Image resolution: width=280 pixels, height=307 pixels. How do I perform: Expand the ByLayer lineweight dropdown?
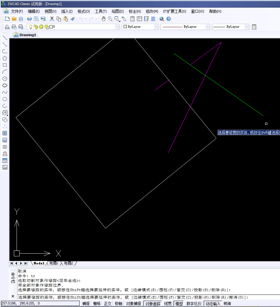247,27
